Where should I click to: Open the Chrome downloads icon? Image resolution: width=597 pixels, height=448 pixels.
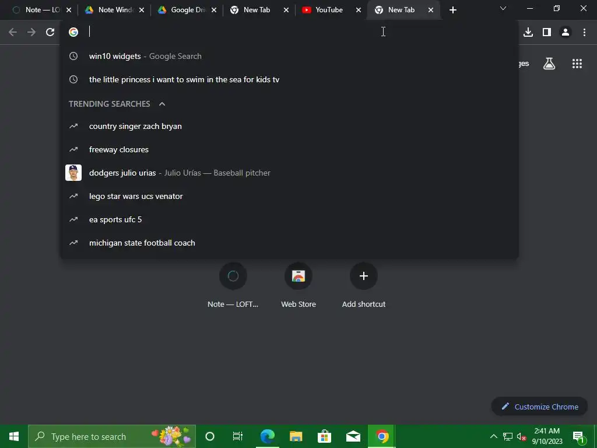point(528,32)
